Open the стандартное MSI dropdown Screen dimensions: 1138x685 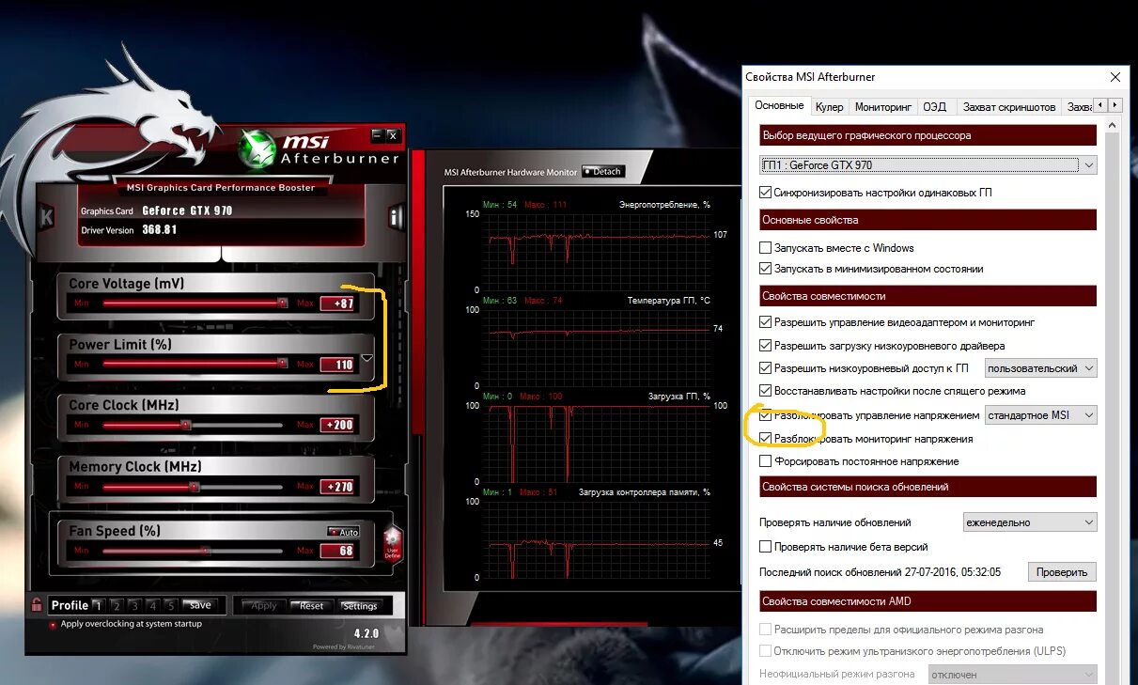point(1040,414)
